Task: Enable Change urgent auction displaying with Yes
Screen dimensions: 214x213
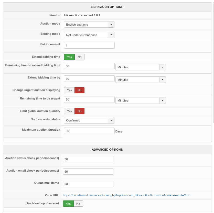Action: click(x=69, y=90)
